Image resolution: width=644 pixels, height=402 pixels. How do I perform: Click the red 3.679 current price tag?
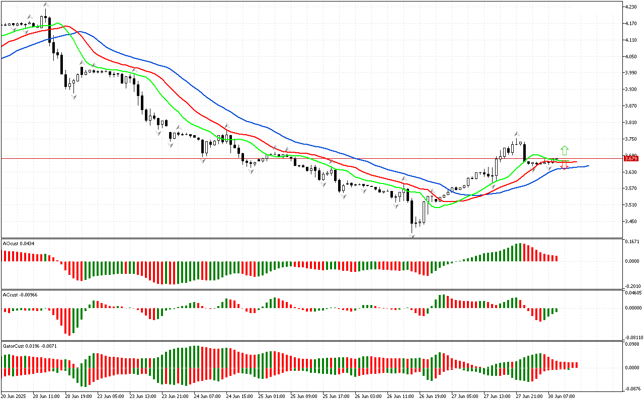point(631,159)
